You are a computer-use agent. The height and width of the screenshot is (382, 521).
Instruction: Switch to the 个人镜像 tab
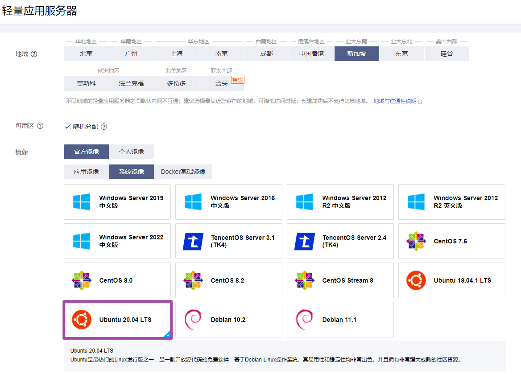click(131, 152)
